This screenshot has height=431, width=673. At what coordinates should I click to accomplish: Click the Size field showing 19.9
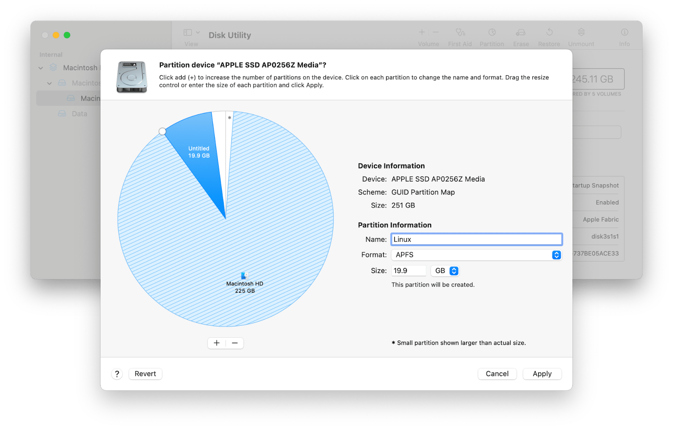(x=408, y=271)
